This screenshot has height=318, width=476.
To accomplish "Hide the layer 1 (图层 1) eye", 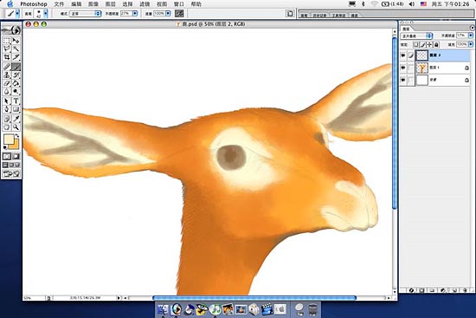I will [403, 68].
